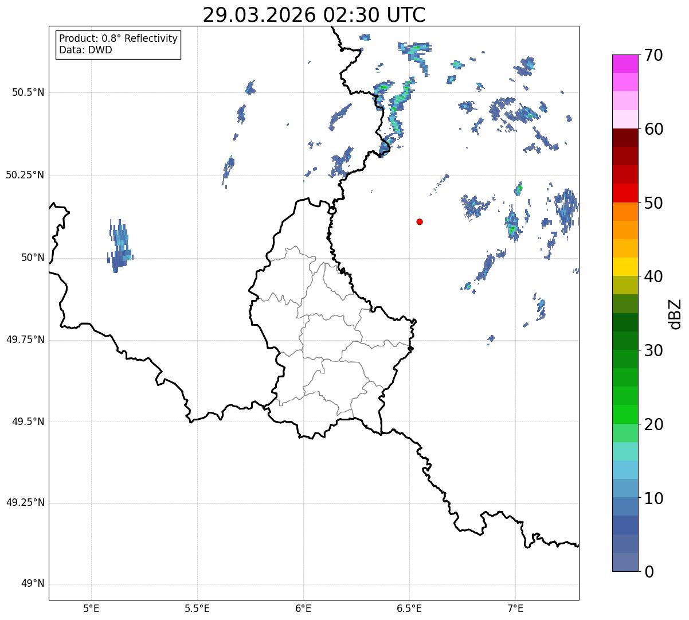The height and width of the screenshot is (620, 689).
Task: Click the red radar site marker dot
Action: [x=420, y=221]
